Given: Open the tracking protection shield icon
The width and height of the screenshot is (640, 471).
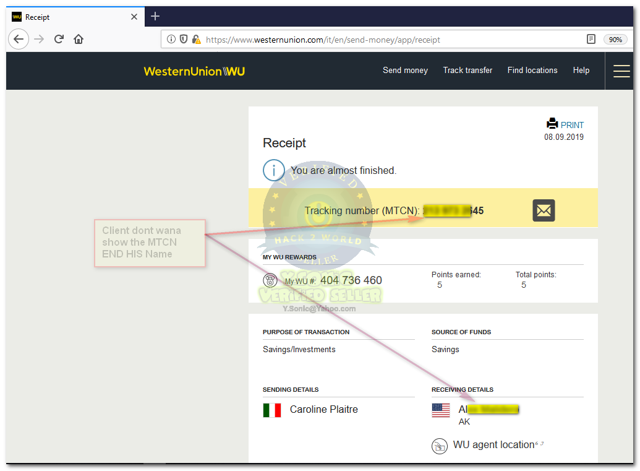Looking at the screenshot, I should coord(184,39).
